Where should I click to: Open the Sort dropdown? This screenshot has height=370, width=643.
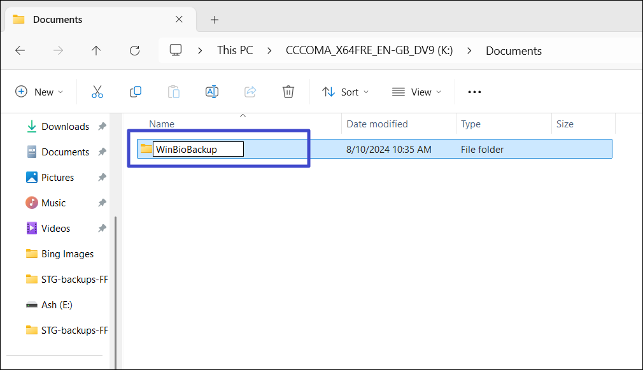(x=345, y=92)
